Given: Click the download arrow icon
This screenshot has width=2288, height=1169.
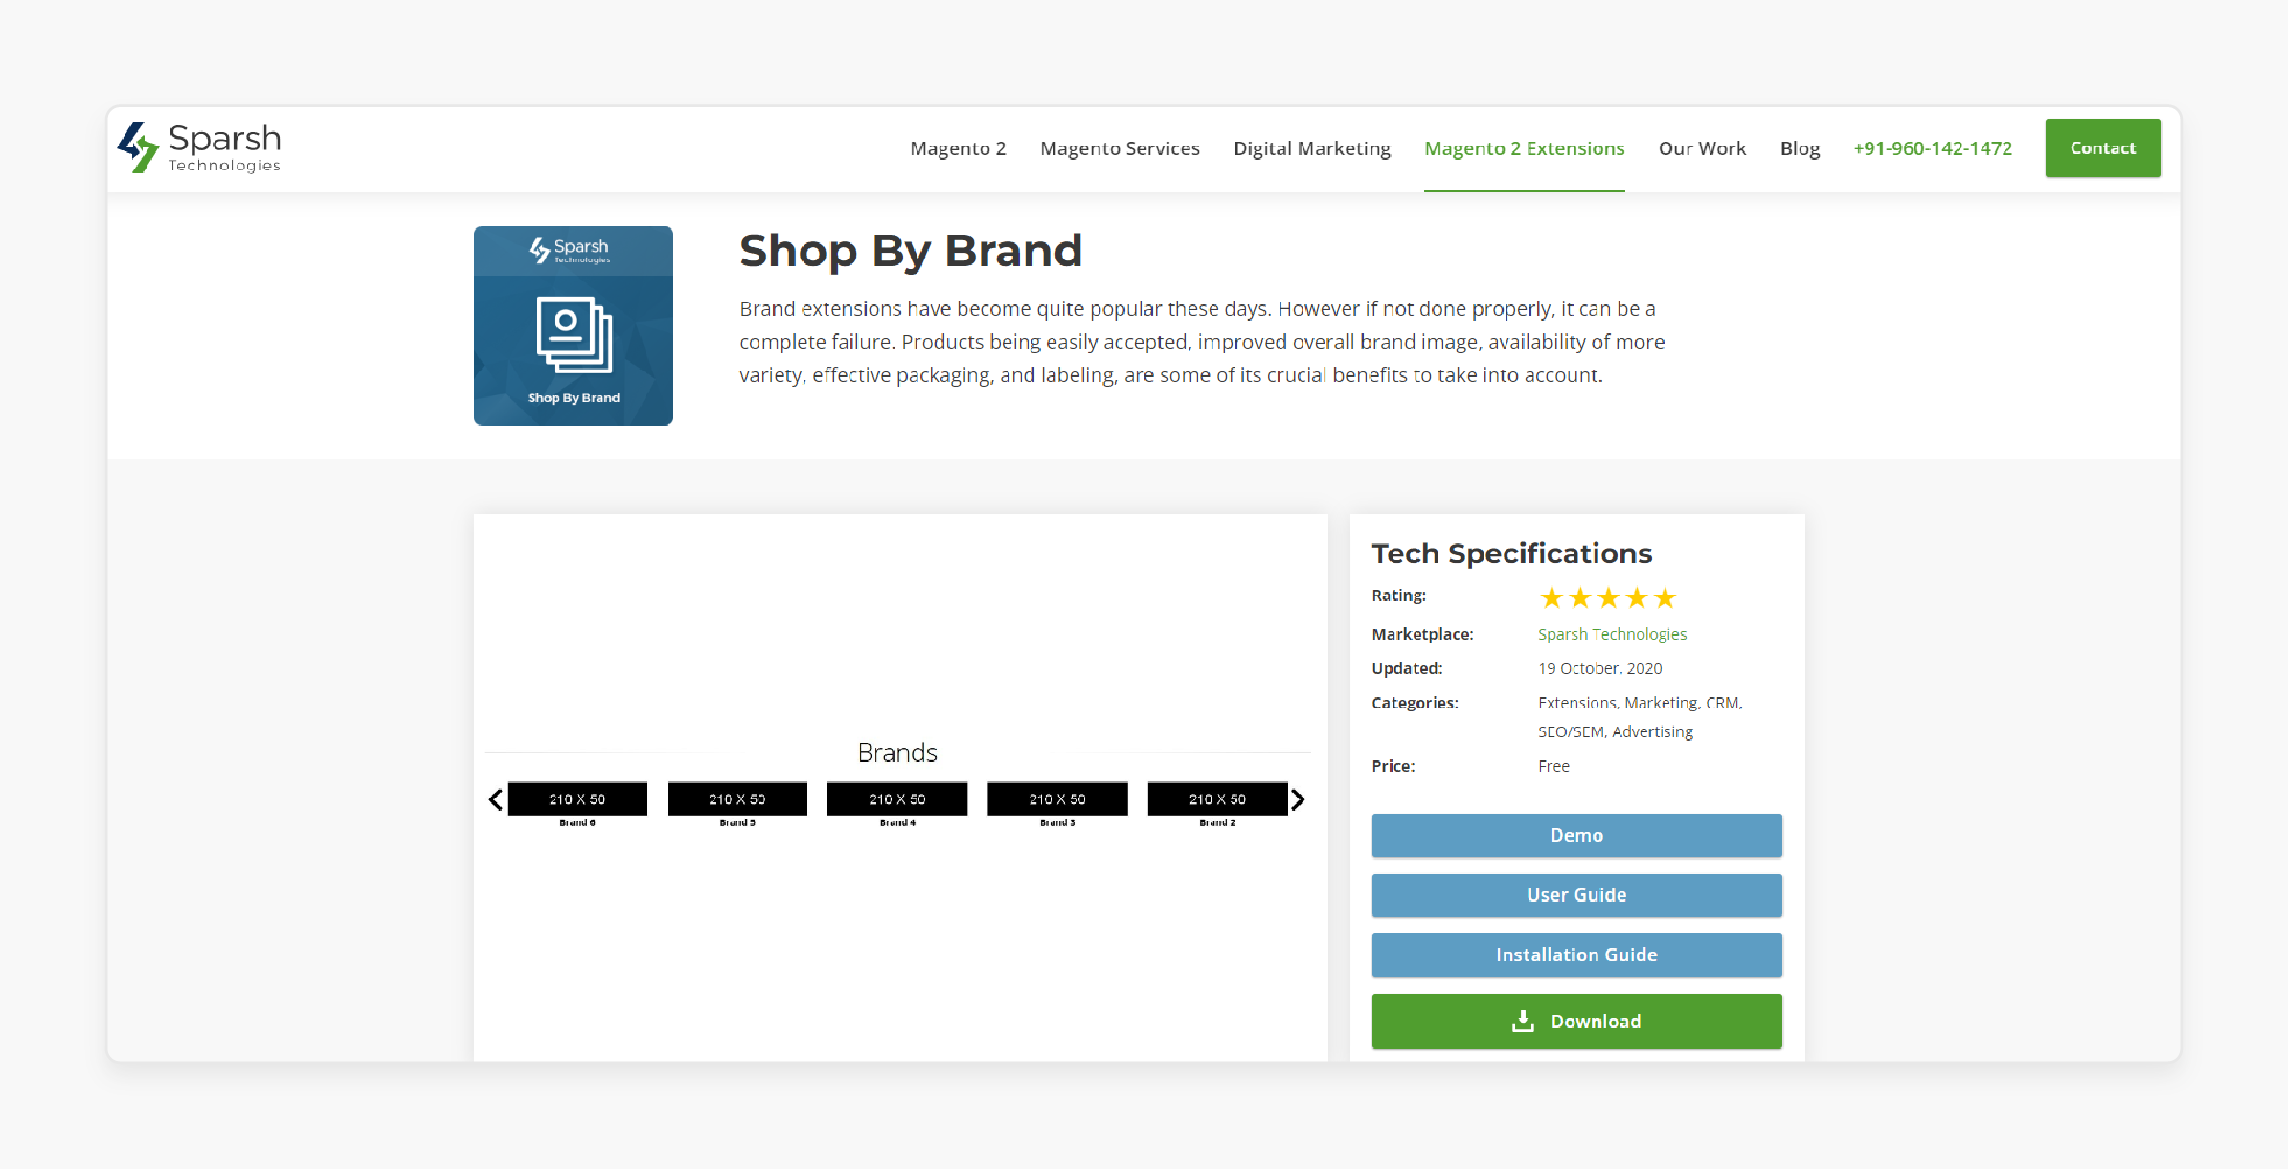Looking at the screenshot, I should (x=1523, y=1022).
